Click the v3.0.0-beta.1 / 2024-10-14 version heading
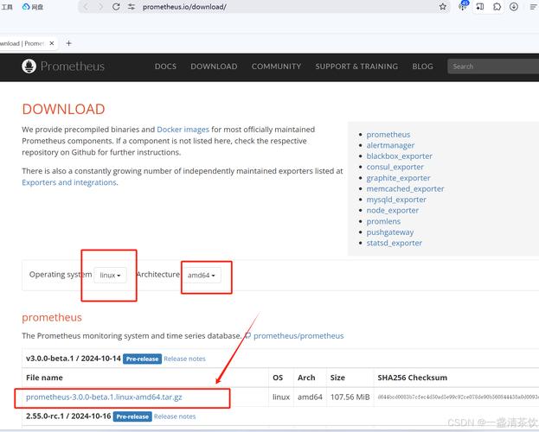The image size is (539, 432). coord(74,359)
